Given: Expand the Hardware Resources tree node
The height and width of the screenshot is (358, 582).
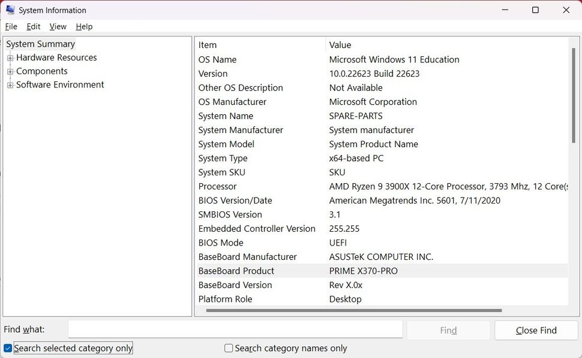Looking at the screenshot, I should coord(9,57).
